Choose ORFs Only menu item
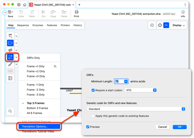 [x=39, y=58]
